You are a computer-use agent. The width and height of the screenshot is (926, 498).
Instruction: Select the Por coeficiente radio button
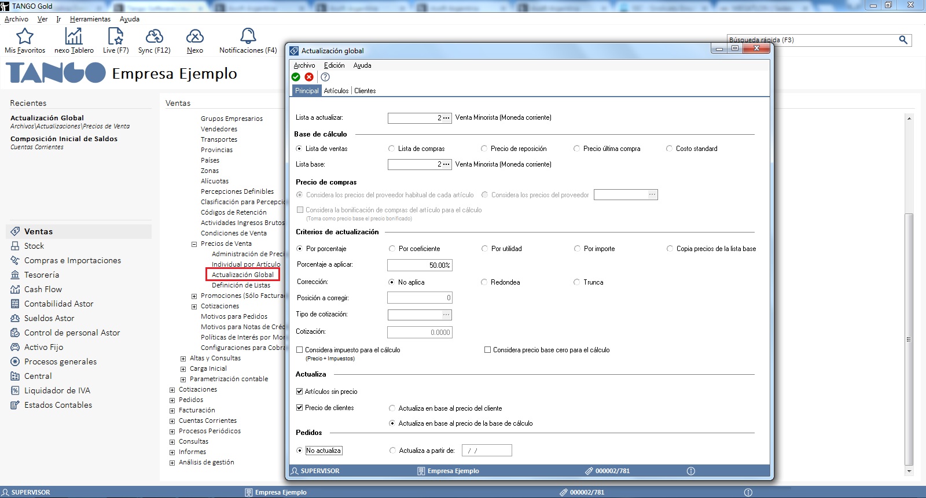392,249
